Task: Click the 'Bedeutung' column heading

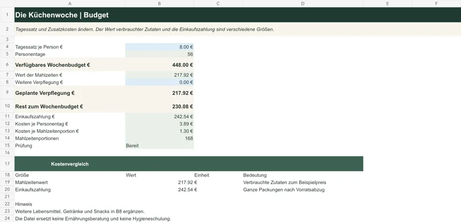Action: coord(255,175)
